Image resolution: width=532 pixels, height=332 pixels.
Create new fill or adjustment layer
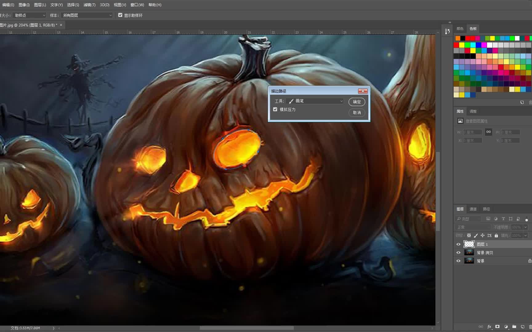[x=506, y=327]
